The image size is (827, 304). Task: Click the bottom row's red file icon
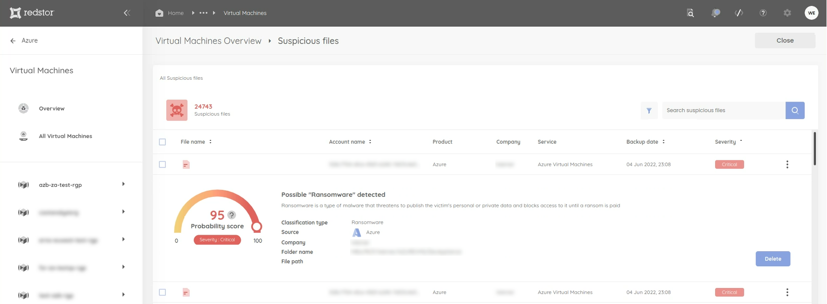point(186,293)
